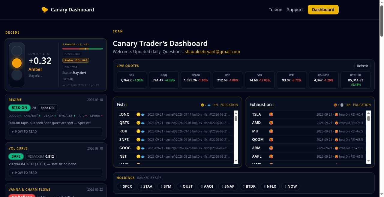Open the QQQ quote card
The width and height of the screenshot is (384, 197).
(x=164, y=80)
